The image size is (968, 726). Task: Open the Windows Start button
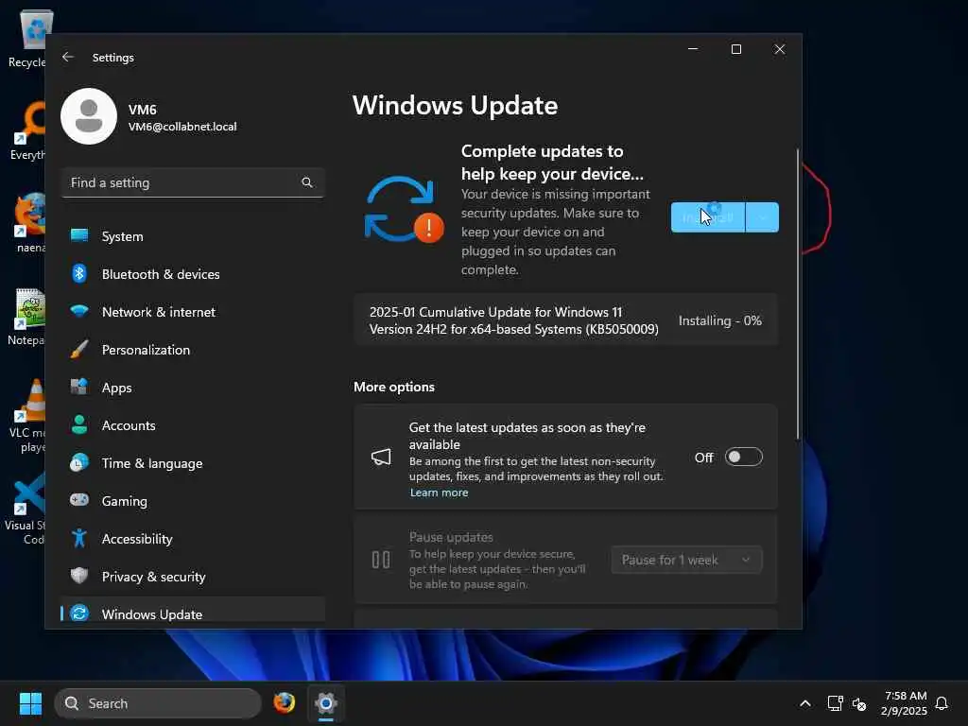(x=30, y=703)
